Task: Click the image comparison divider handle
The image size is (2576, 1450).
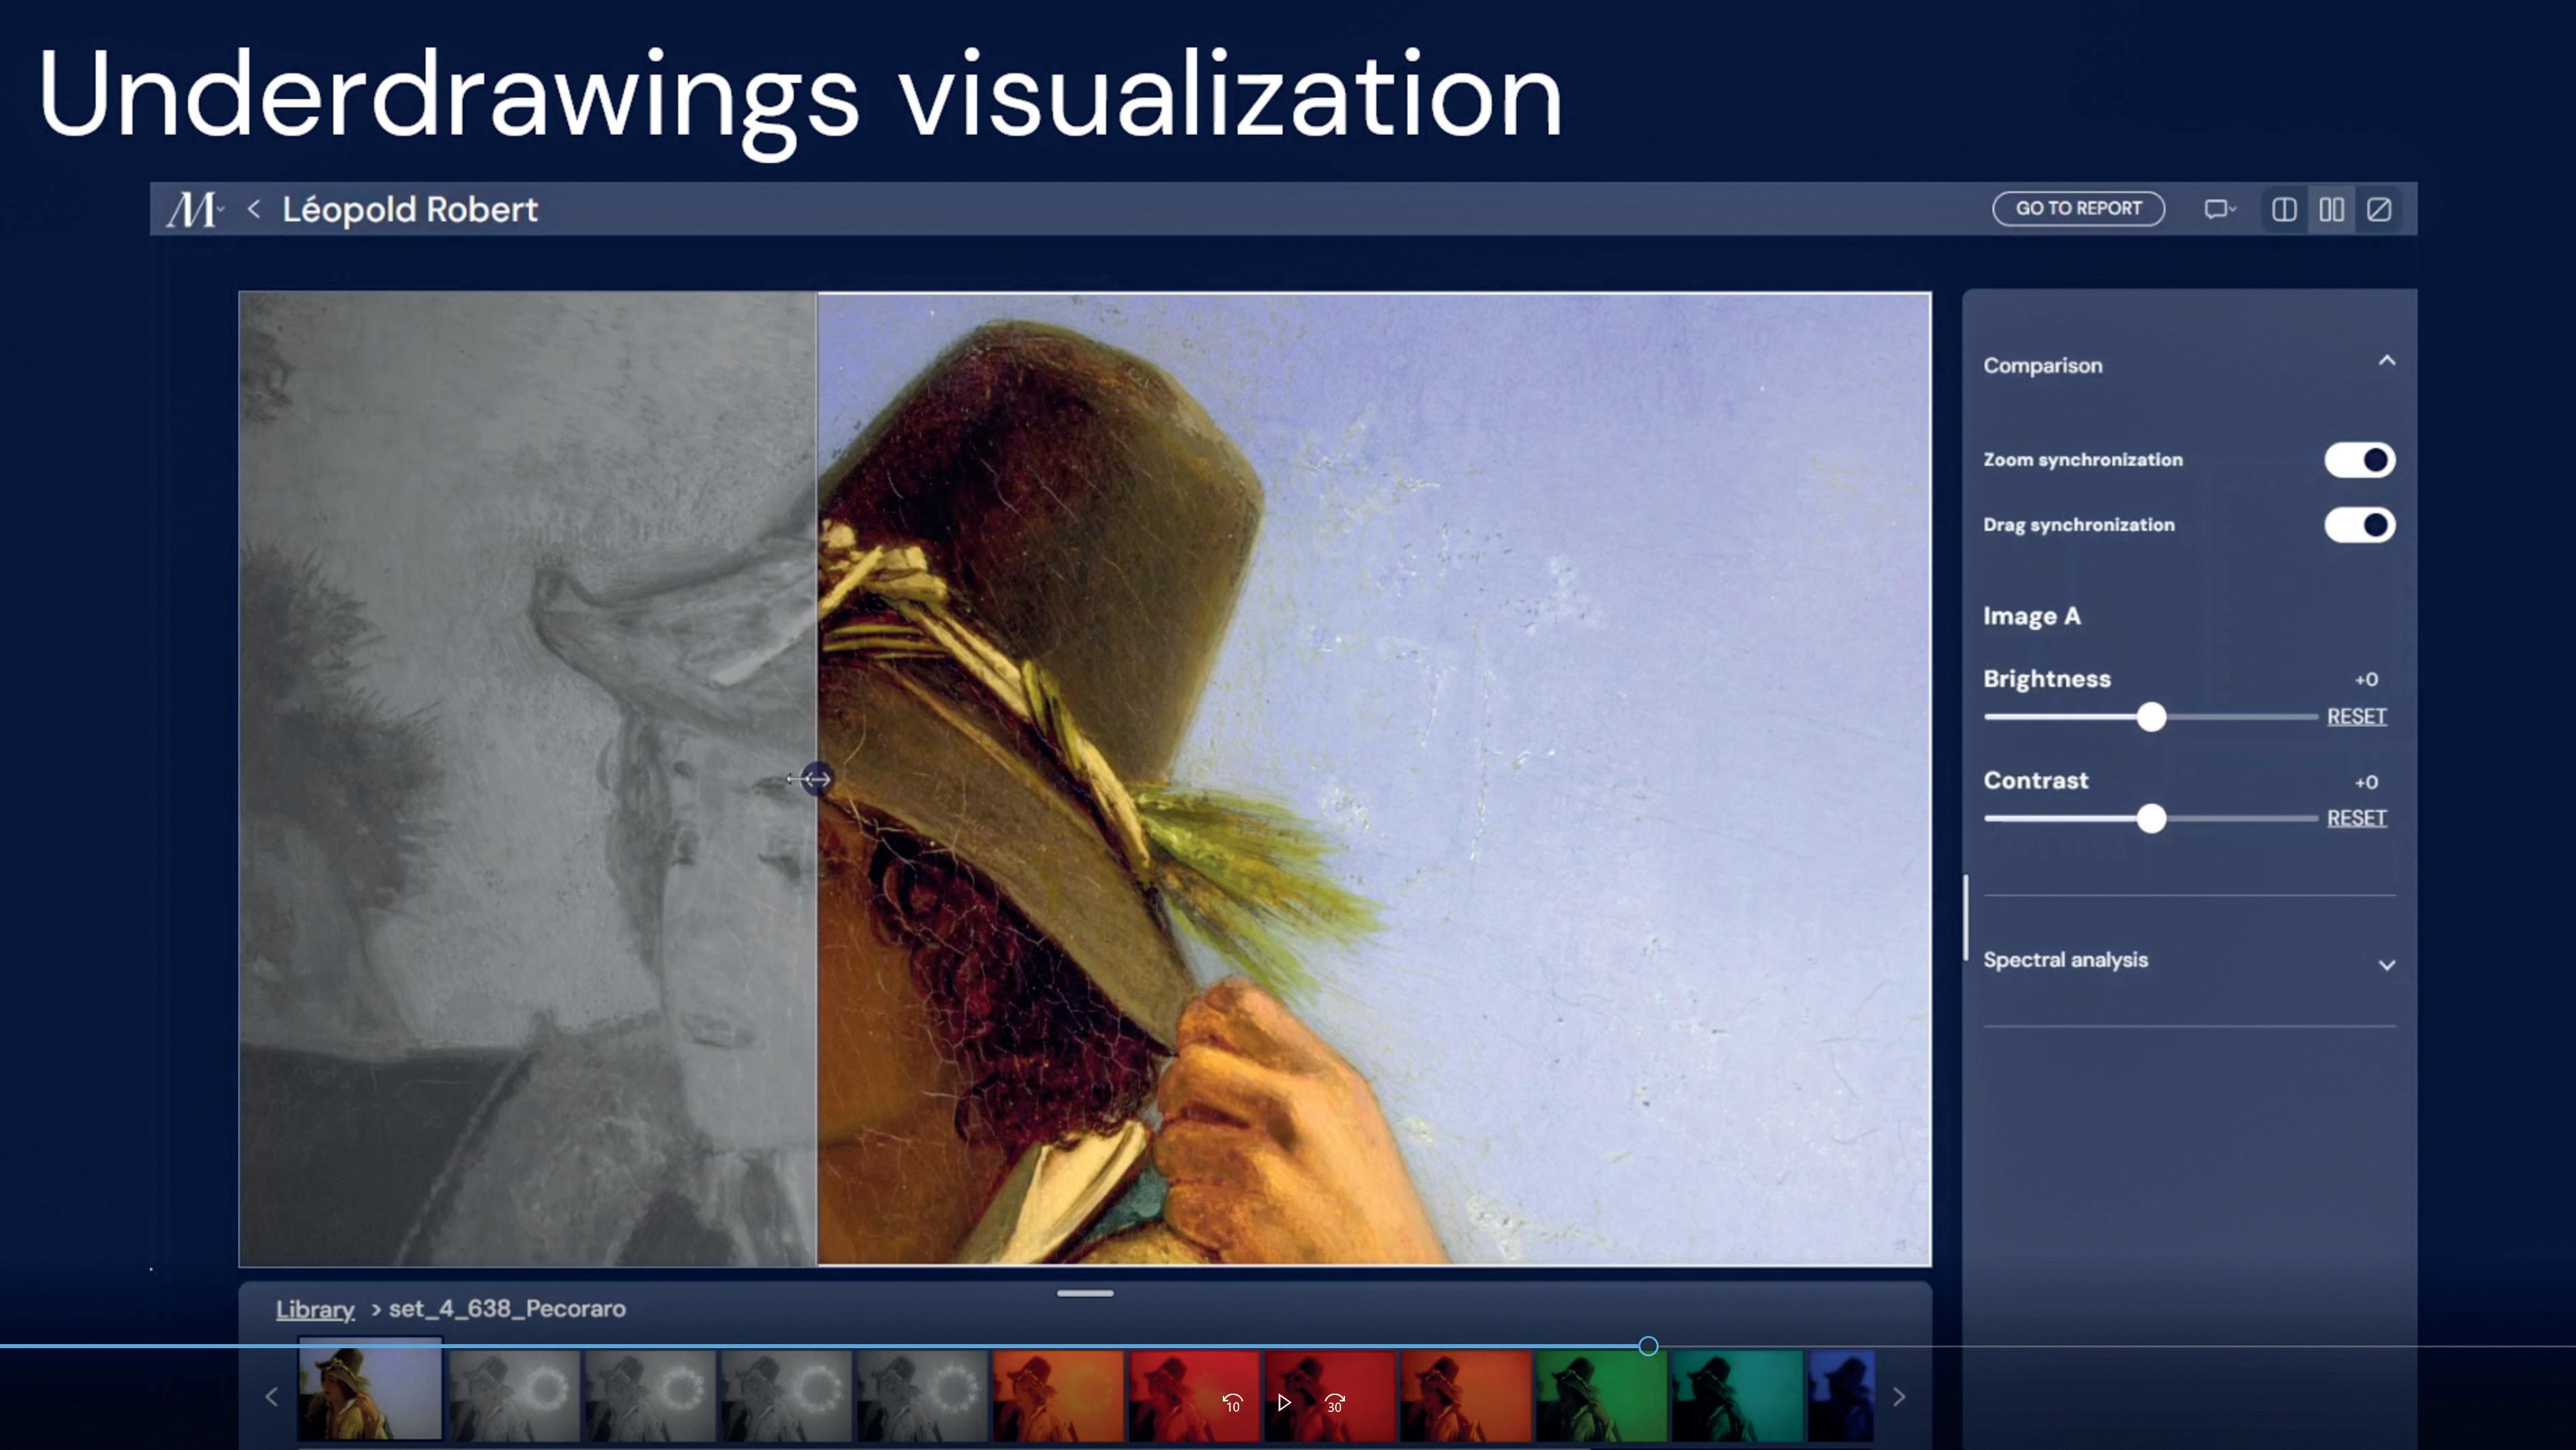Action: click(817, 779)
